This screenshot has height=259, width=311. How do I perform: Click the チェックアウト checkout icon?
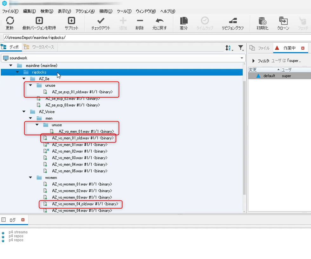[101, 20]
